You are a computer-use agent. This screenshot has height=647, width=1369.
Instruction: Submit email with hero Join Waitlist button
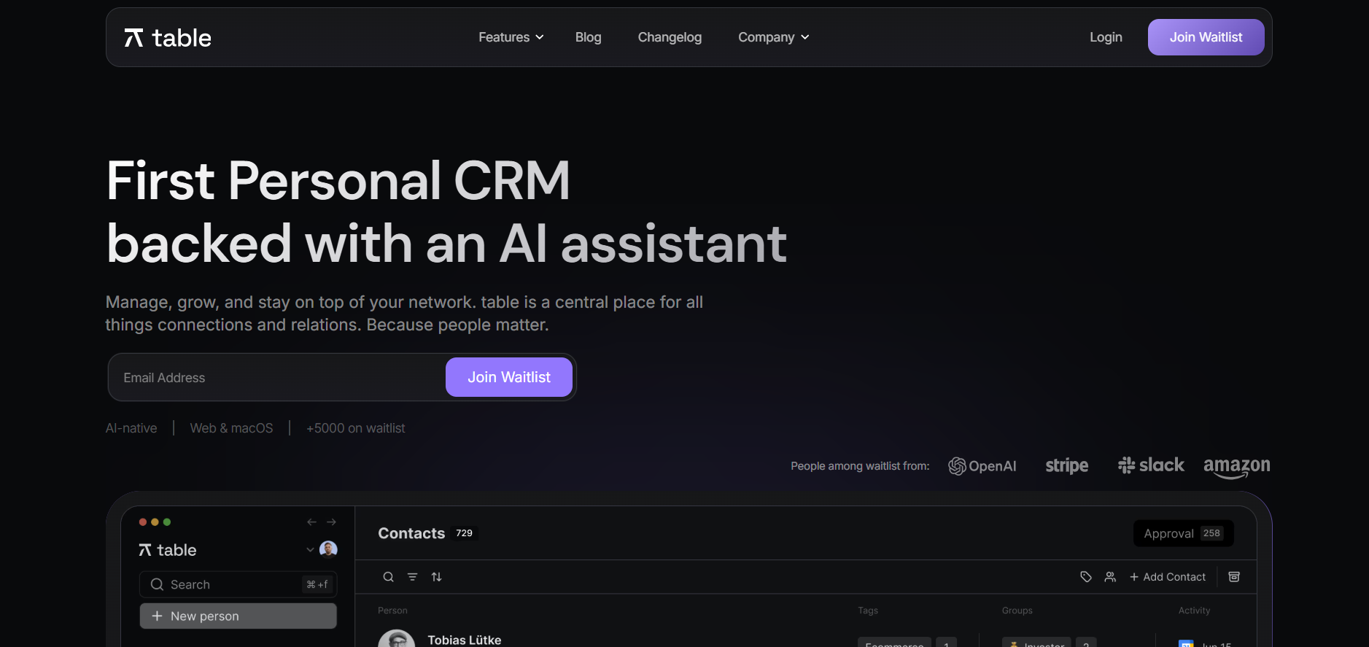508,377
